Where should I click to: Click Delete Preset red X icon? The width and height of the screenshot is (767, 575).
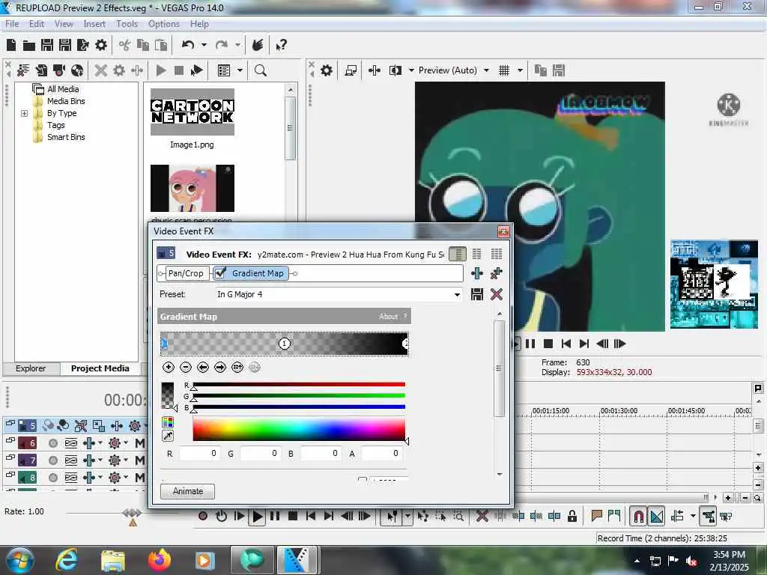pos(496,294)
